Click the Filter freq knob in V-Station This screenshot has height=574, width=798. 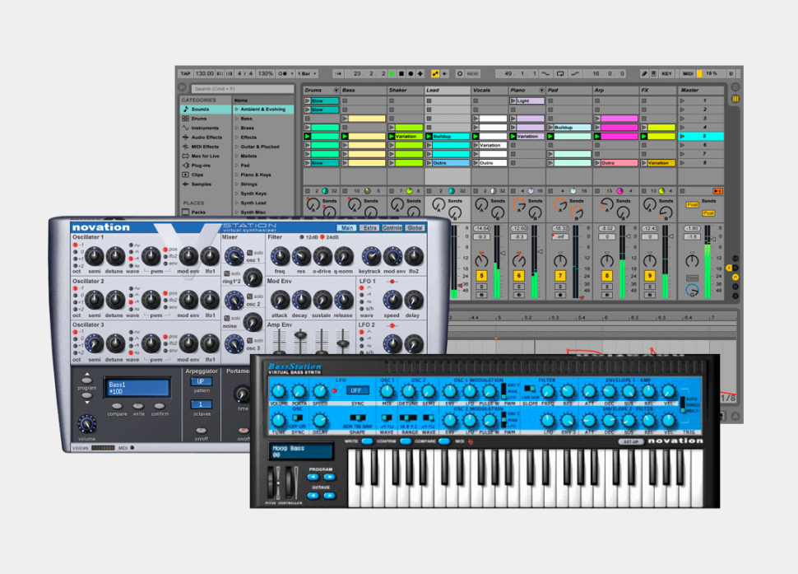tap(280, 256)
